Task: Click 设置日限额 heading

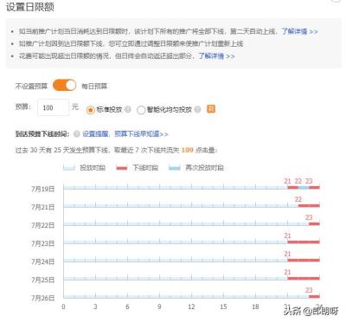Action: coord(30,7)
